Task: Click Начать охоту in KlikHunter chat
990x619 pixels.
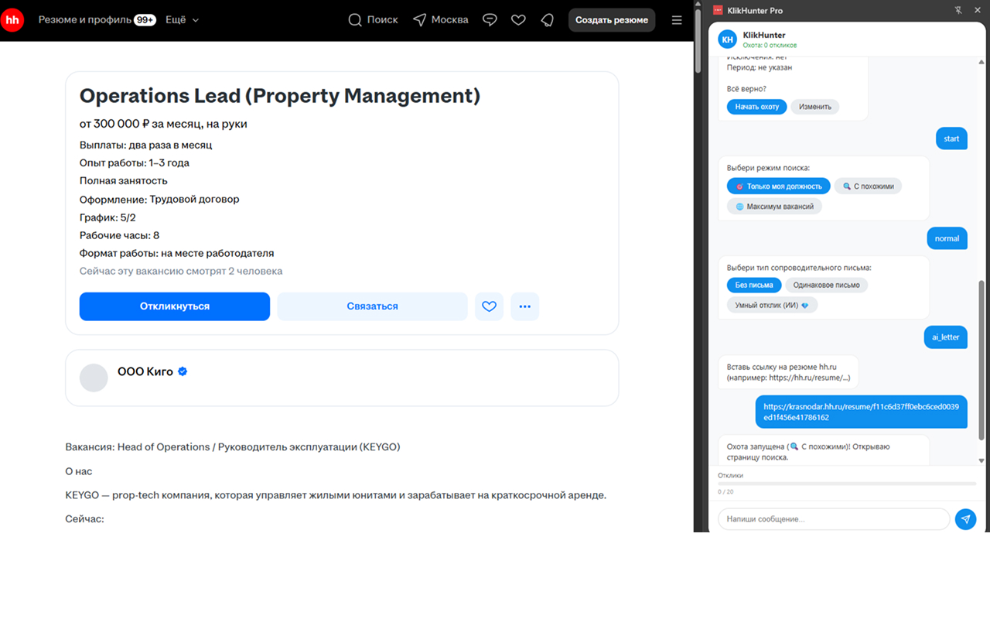Action: tap(757, 107)
